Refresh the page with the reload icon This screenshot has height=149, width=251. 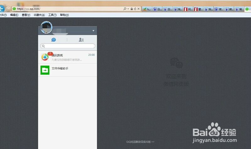pyautogui.click(x=135, y=9)
